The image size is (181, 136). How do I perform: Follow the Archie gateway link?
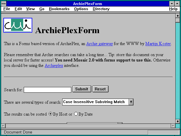pyautogui.click(x=100, y=44)
